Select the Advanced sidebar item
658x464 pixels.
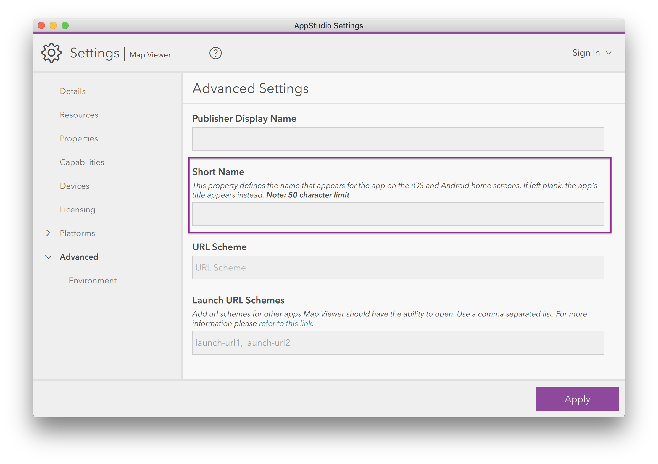click(x=79, y=257)
